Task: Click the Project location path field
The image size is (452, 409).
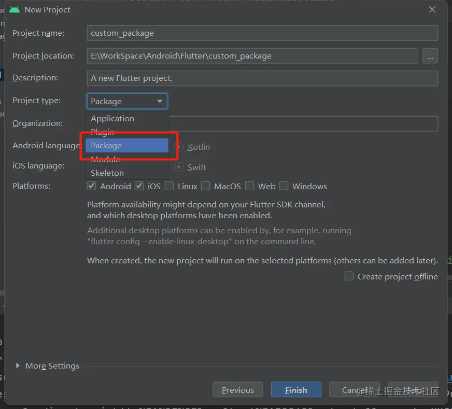Action: (252, 55)
